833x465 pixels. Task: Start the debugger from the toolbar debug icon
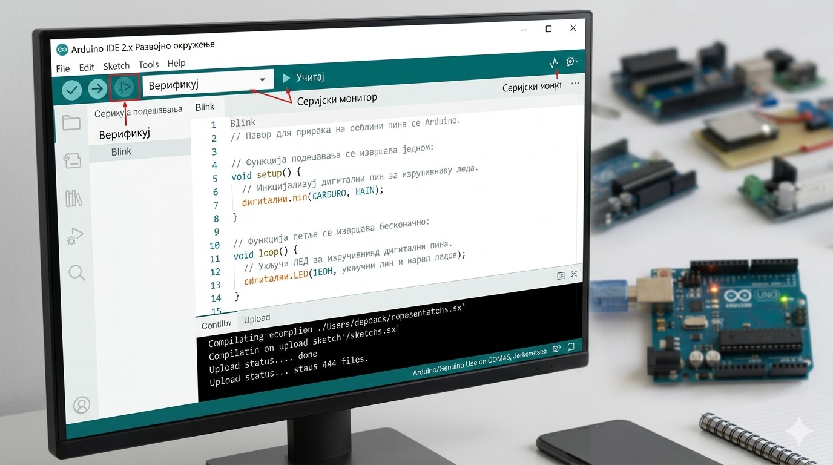click(x=124, y=88)
